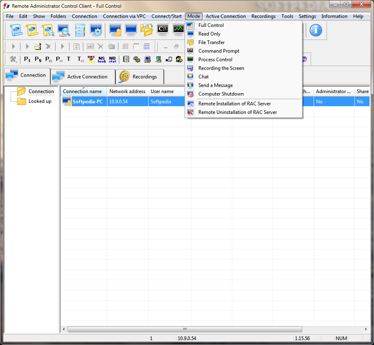Open the Help menu
This screenshot has width=374, height=345.
[x=358, y=16]
